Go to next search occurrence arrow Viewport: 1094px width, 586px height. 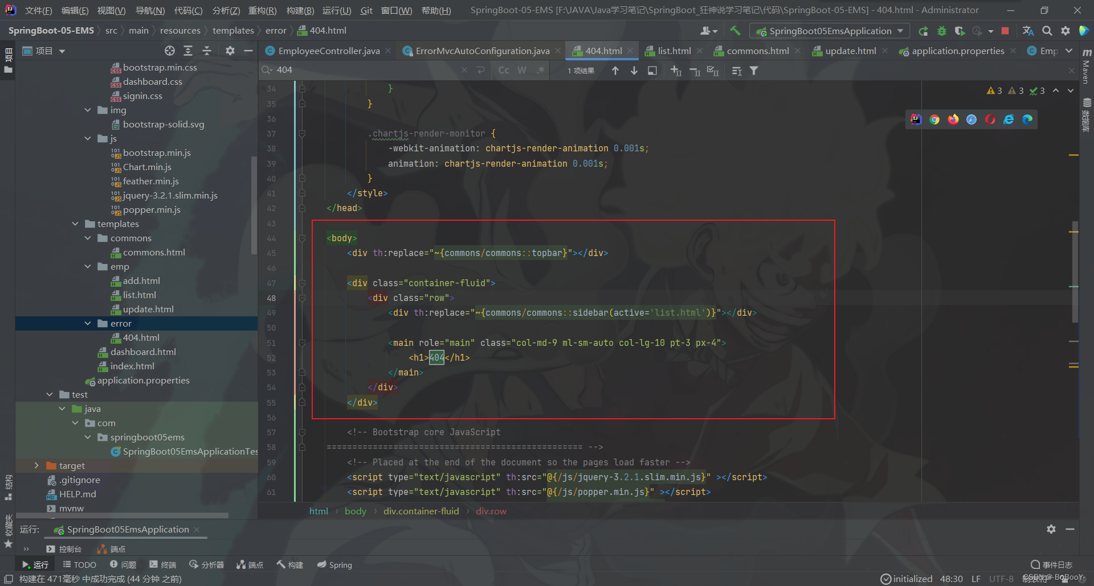pyautogui.click(x=634, y=71)
